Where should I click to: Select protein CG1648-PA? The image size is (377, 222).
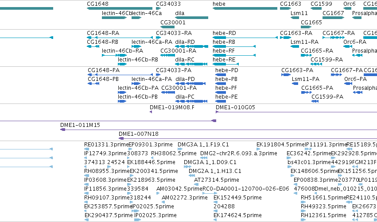[x=120, y=75]
